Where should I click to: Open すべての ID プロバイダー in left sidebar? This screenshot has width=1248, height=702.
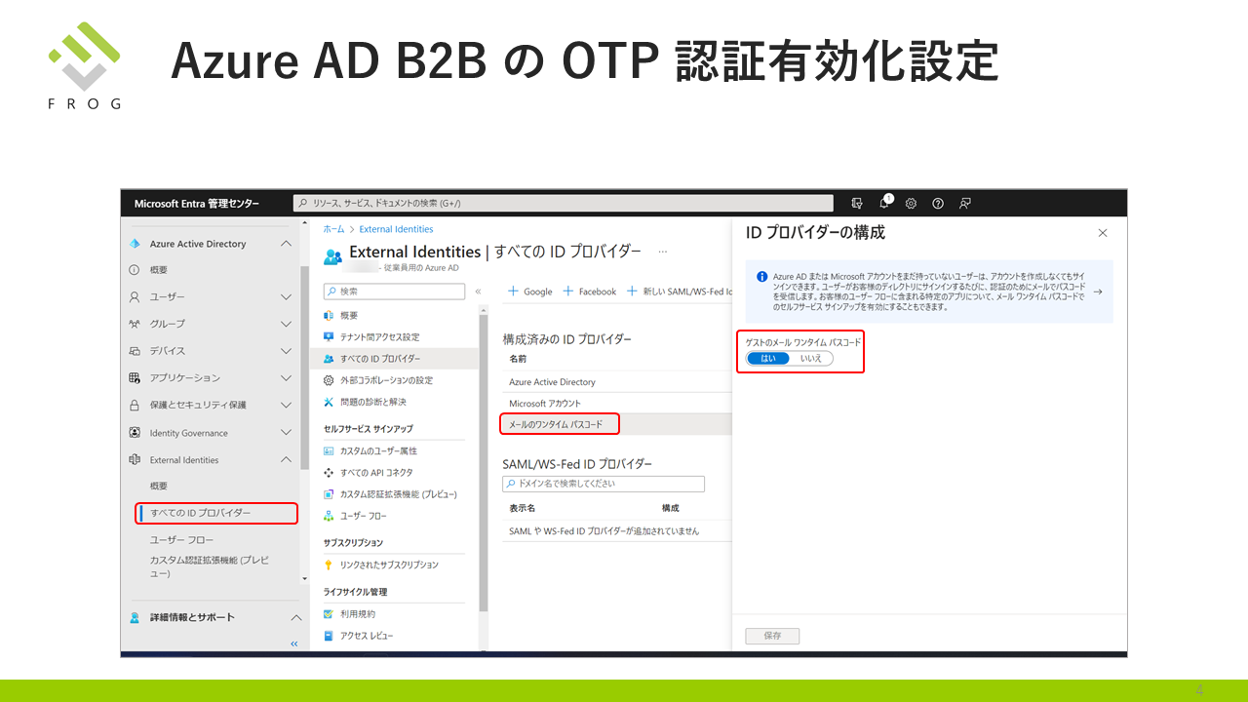click(216, 513)
